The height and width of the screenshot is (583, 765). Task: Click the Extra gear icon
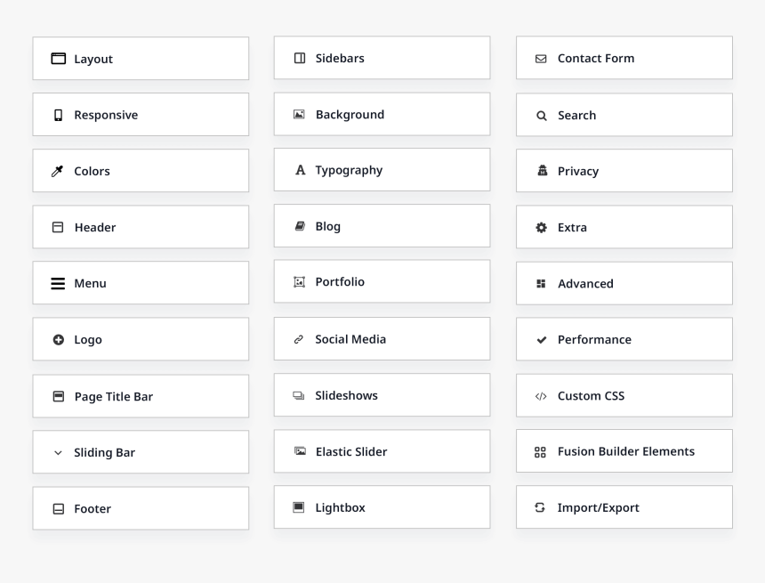pyautogui.click(x=541, y=227)
